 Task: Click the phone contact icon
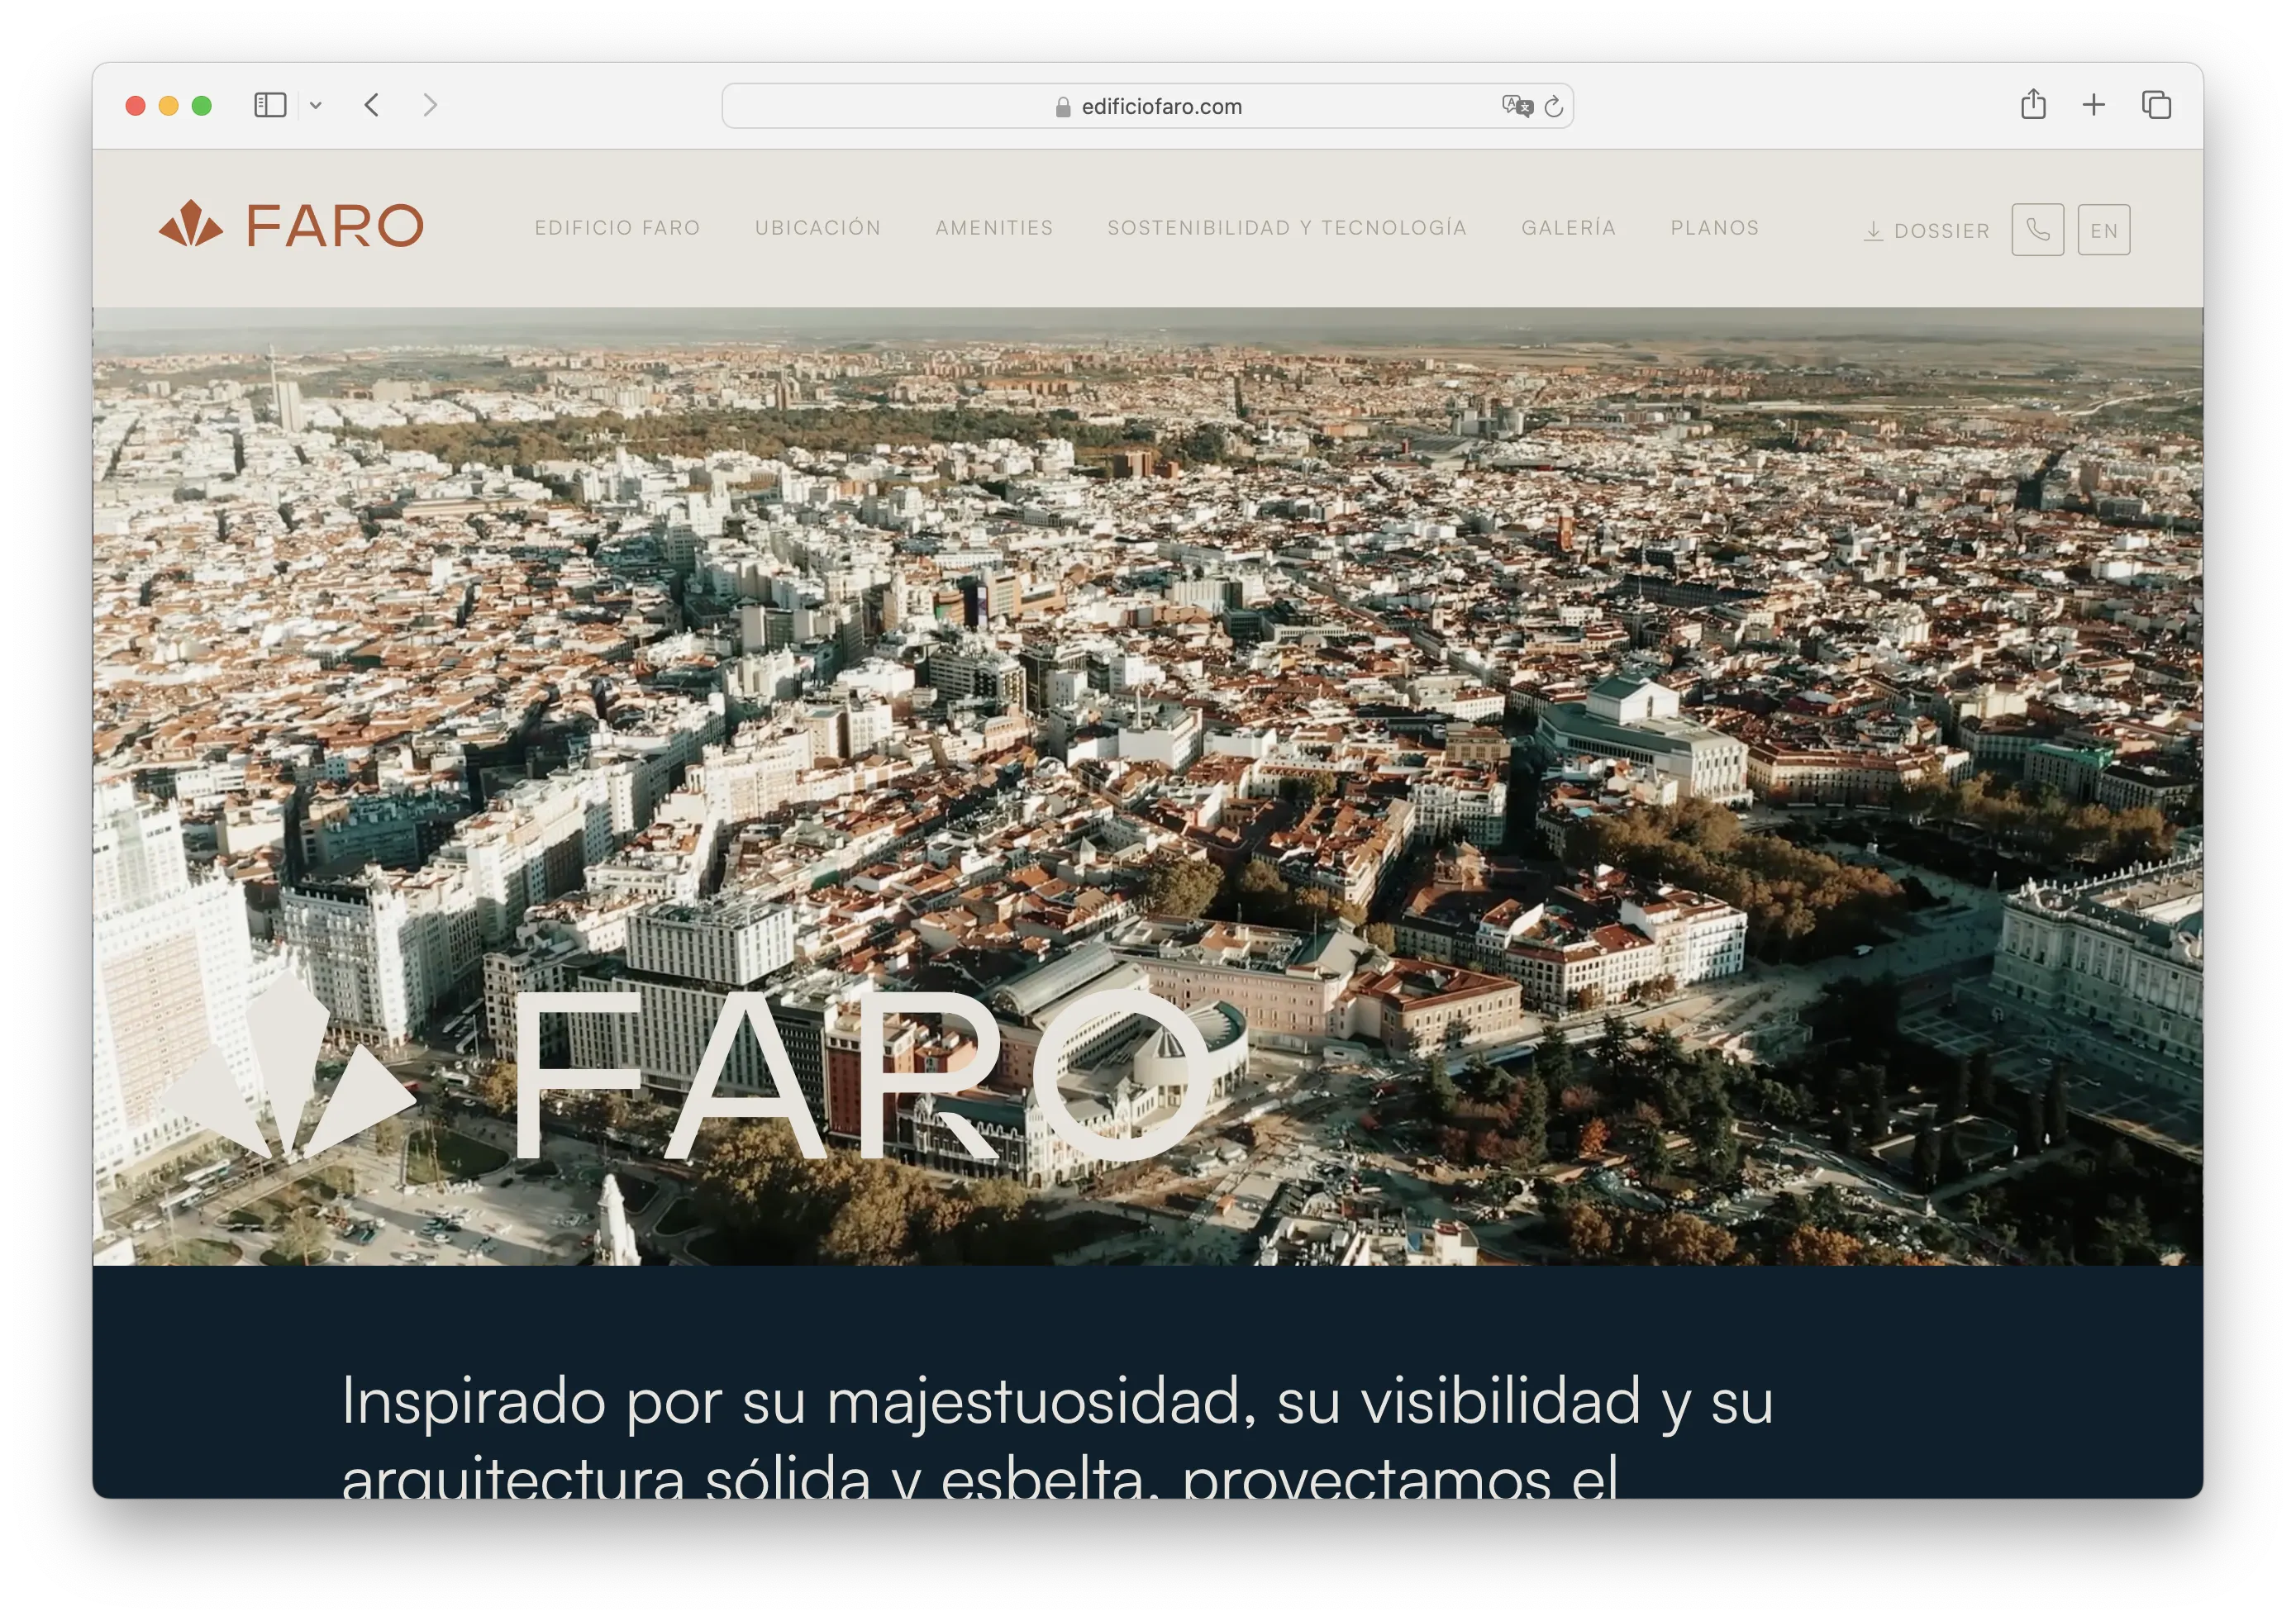tap(2037, 229)
